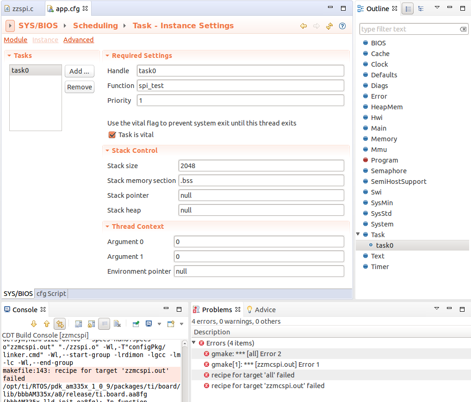Select 'recipe for target 'all' failed' error
Viewport: 471px width, 402px height.
253,375
